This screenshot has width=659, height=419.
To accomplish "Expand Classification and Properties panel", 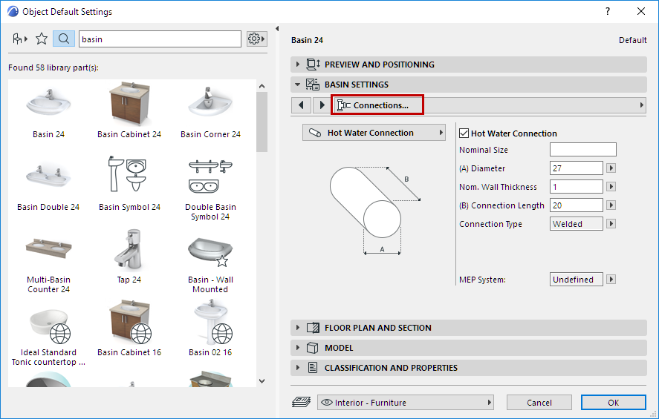I will pos(298,368).
